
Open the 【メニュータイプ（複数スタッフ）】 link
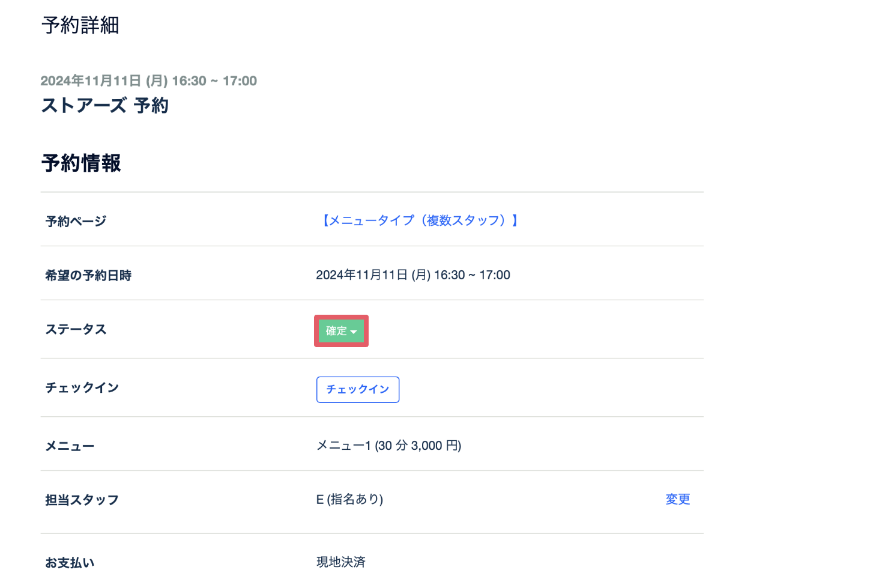[418, 220]
